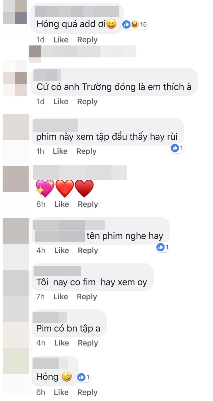Like the 'Pim có bn tập a' comment
The height and width of the screenshot is (401, 213).
tap(62, 343)
